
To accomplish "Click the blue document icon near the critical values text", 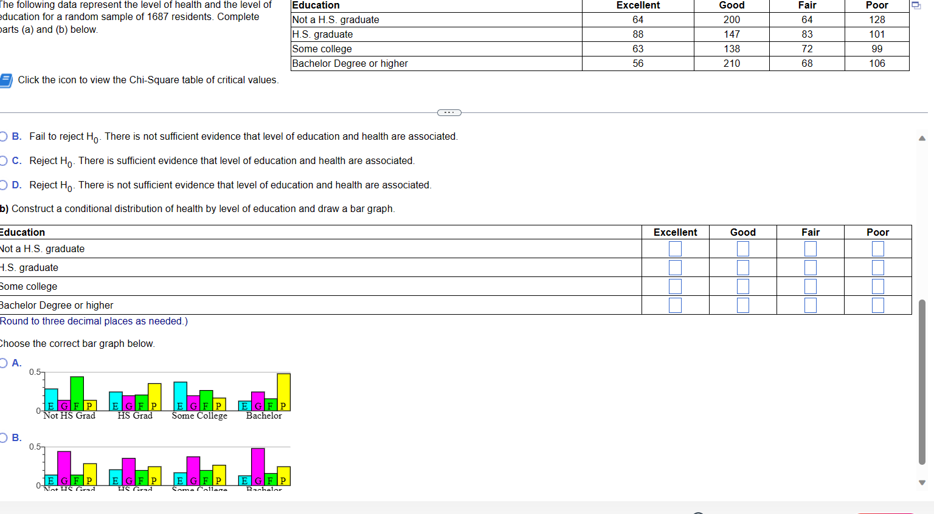I will (5, 80).
